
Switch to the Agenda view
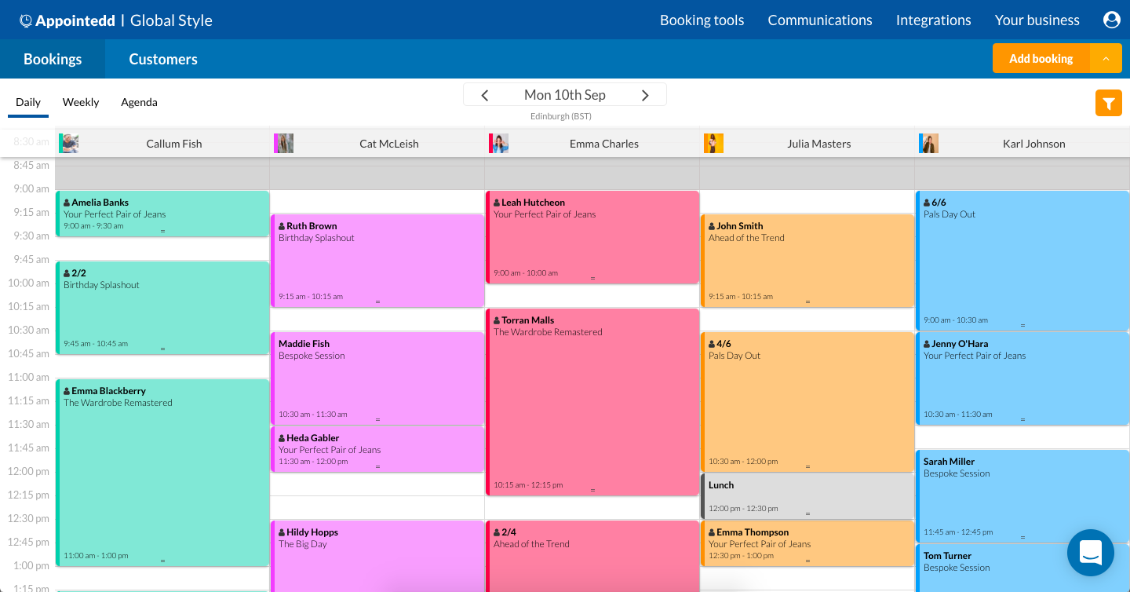[139, 102]
